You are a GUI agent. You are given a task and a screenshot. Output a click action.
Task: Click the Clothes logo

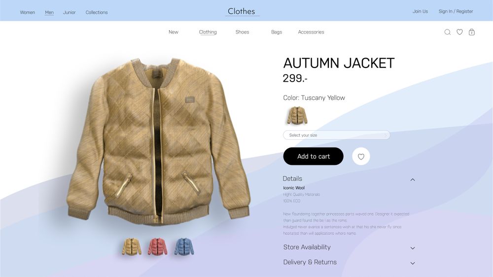click(x=242, y=11)
